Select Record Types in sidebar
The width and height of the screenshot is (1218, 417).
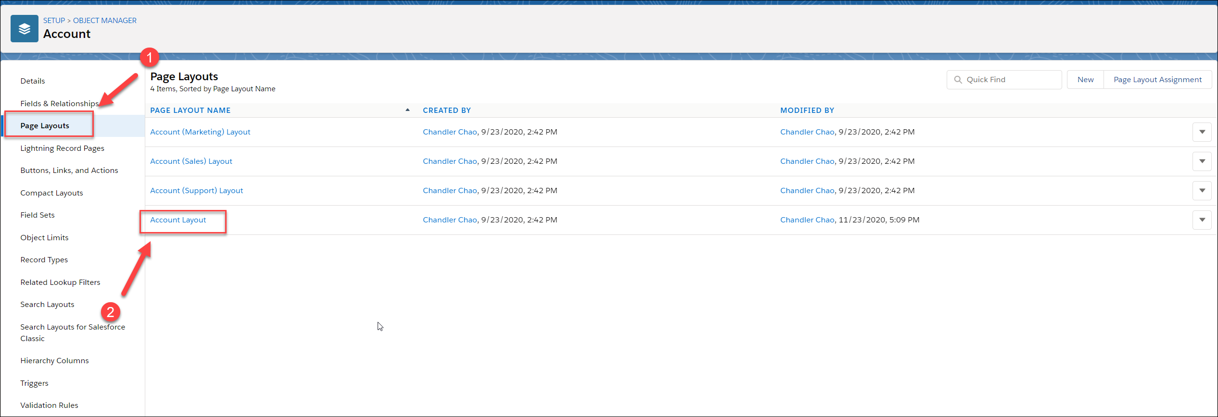tap(44, 260)
